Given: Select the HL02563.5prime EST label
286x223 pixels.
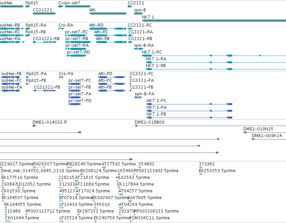Looking at the screenshot, I should click(x=133, y=178).
